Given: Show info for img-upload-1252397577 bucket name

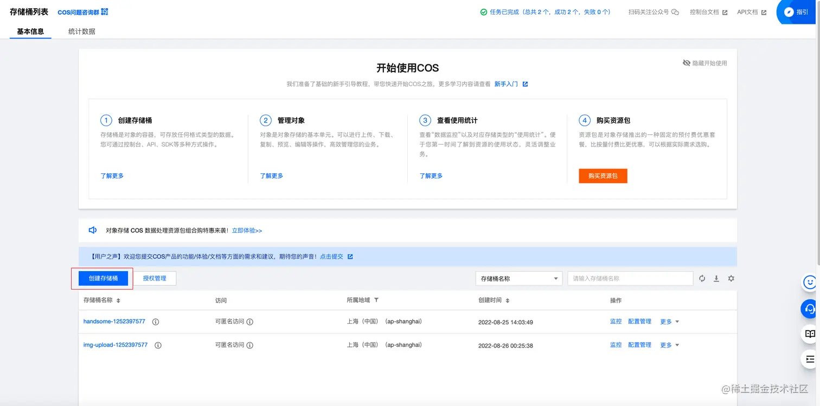Looking at the screenshot, I should pyautogui.click(x=158, y=345).
